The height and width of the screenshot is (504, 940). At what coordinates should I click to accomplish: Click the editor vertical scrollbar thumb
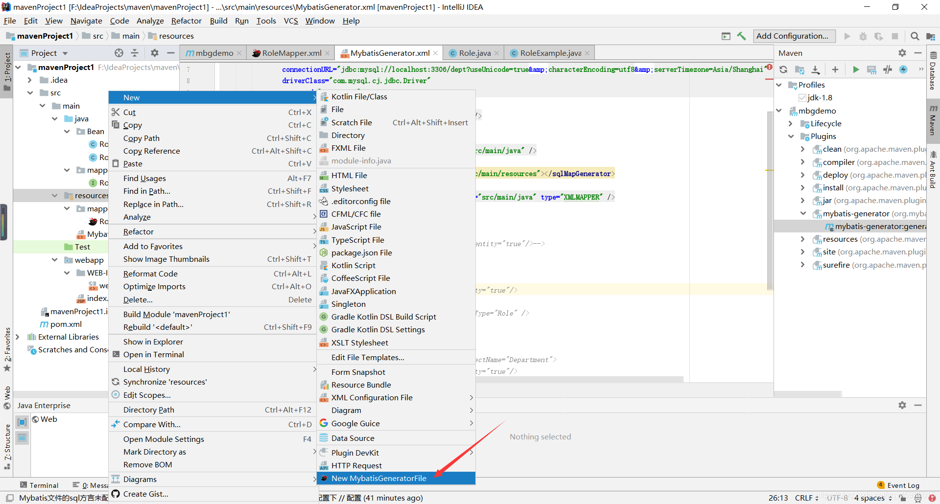tap(770, 201)
